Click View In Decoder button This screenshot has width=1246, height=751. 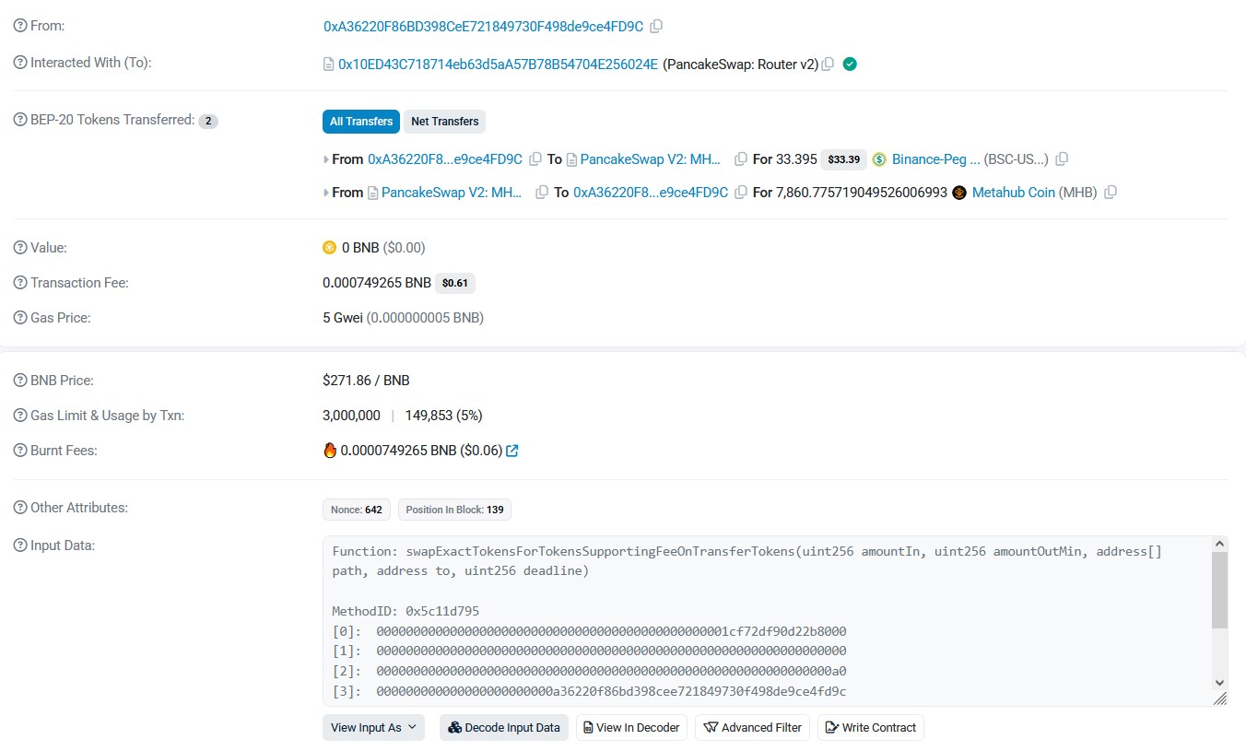[632, 727]
